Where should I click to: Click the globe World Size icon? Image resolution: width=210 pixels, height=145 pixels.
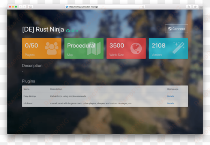pos(136,48)
